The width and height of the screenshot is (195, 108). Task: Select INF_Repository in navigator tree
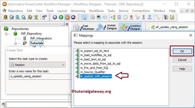31,34
